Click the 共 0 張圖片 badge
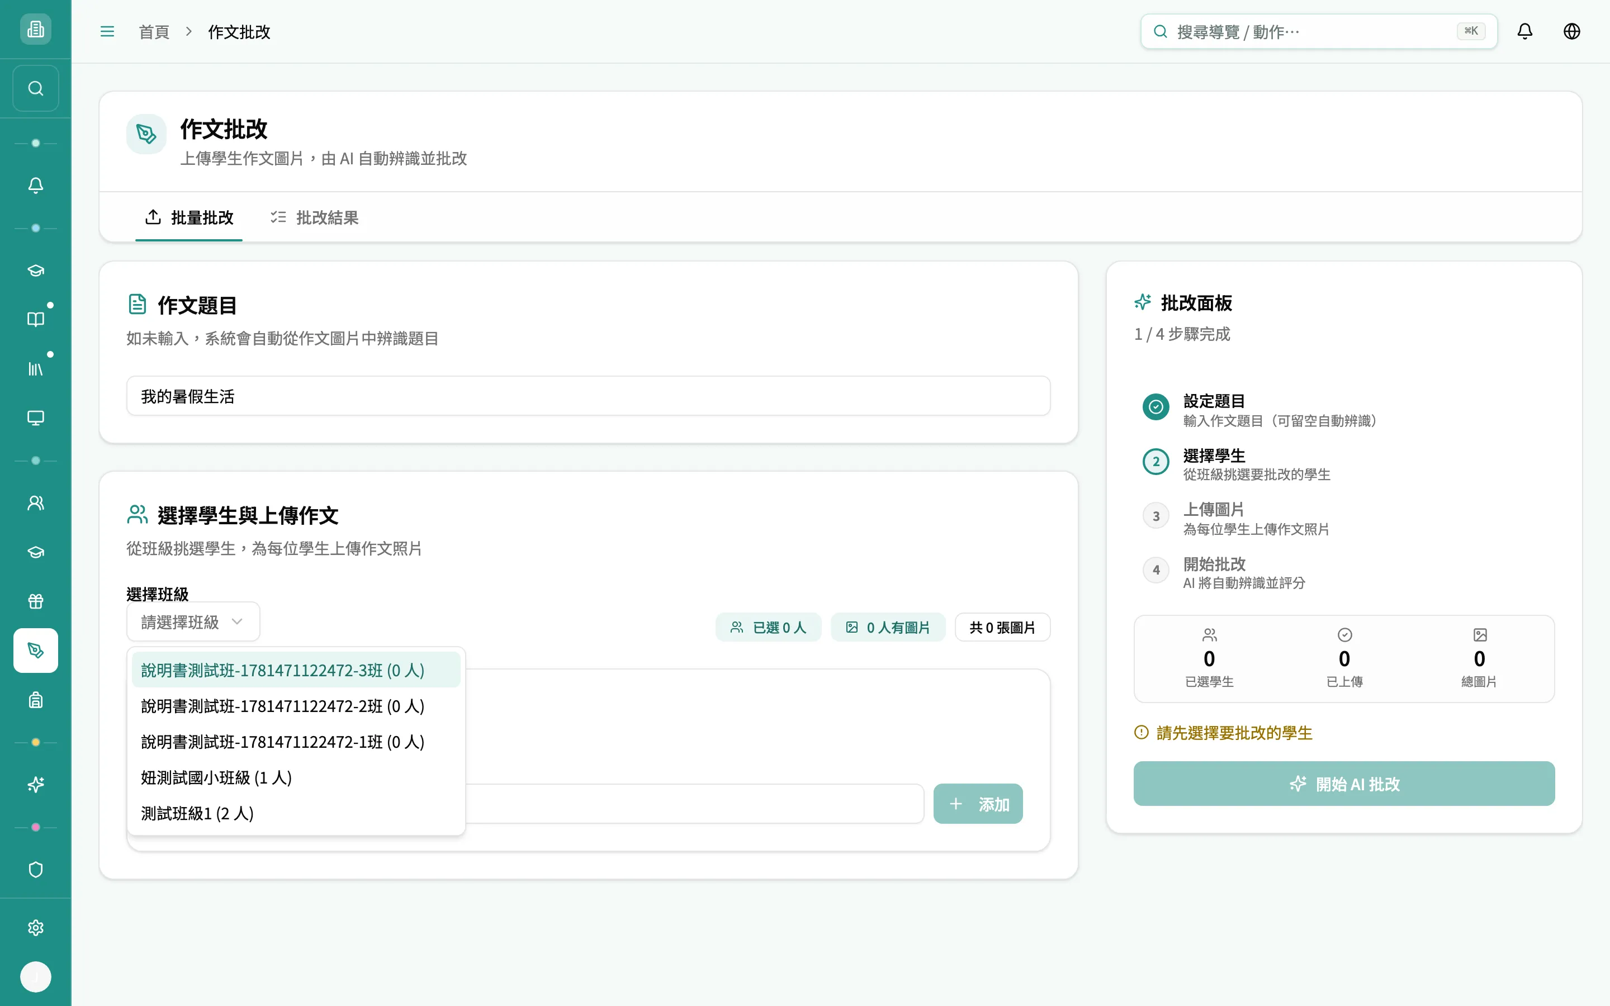This screenshot has height=1006, width=1610. [1002, 628]
